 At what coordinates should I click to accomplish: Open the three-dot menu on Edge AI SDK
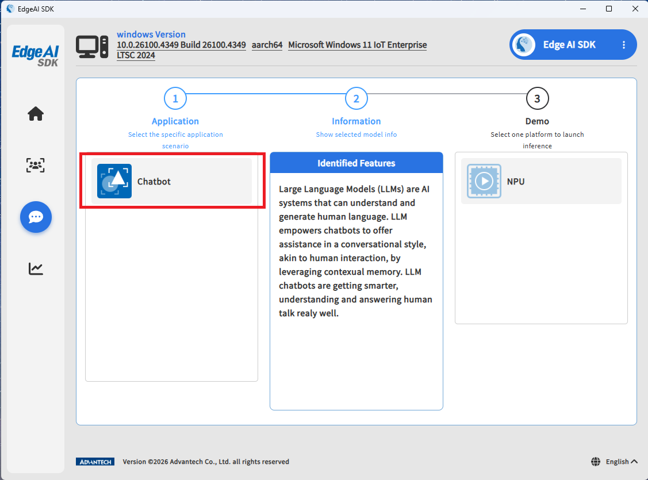[624, 45]
